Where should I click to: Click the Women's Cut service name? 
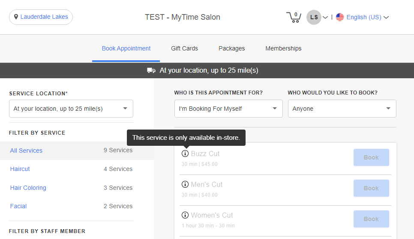[212, 215]
